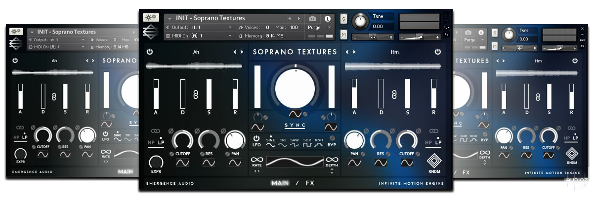Click the M mute button

point(343,34)
